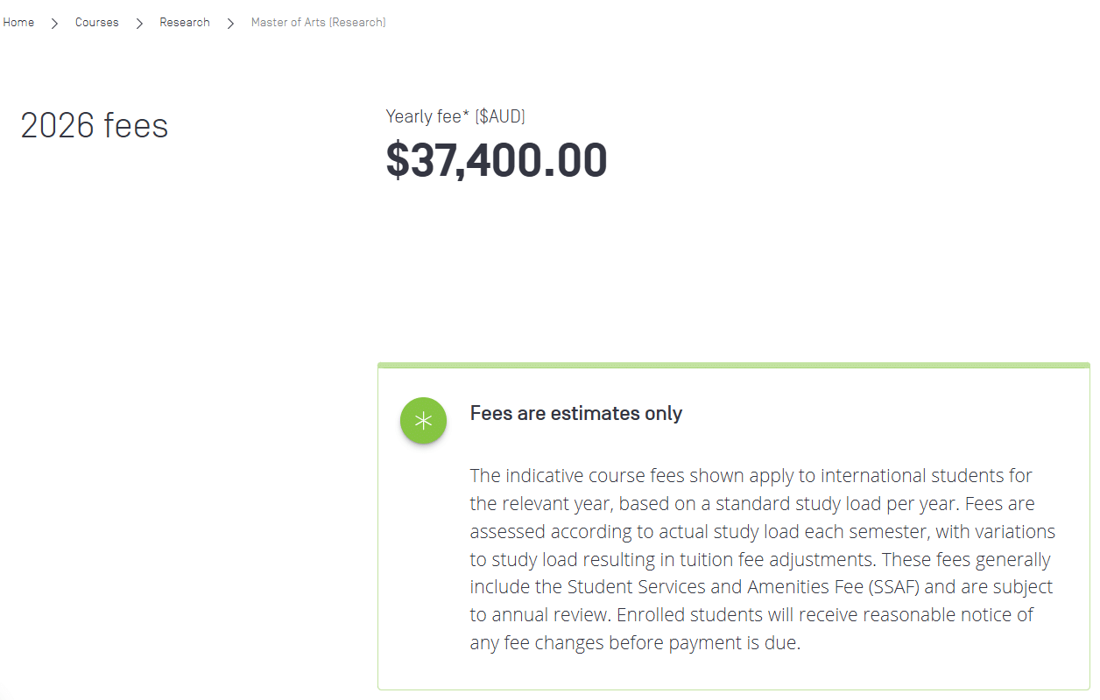The height and width of the screenshot is (700, 1100).
Task: Select the 2026 fees heading
Action: pyautogui.click(x=94, y=125)
